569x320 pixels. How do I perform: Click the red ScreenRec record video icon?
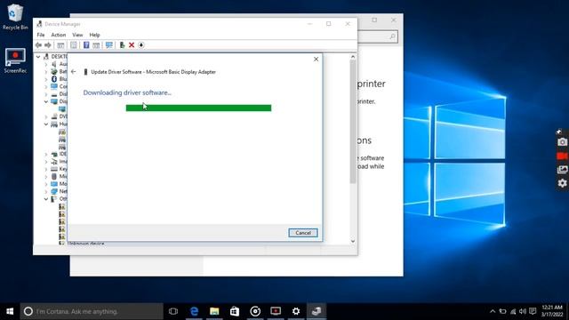pos(562,156)
